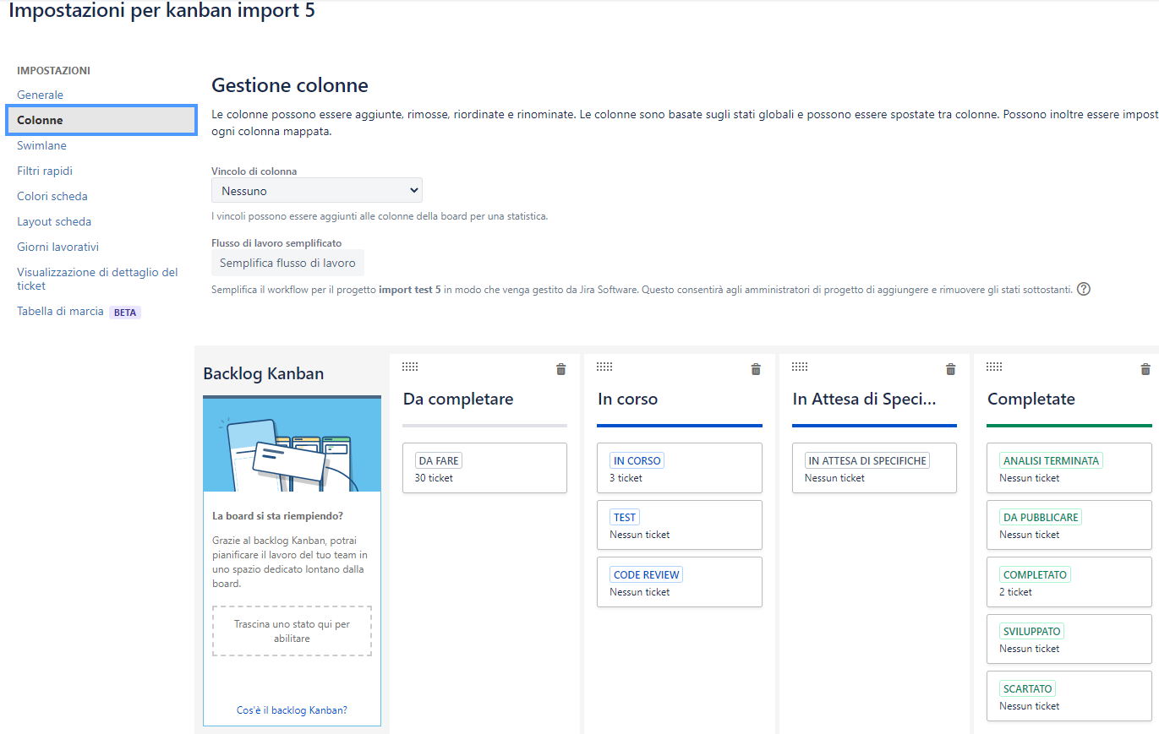This screenshot has height=734, width=1159.
Task: Select the IN ATTESA DI SPECIFICHE status card
Action: 874,468
